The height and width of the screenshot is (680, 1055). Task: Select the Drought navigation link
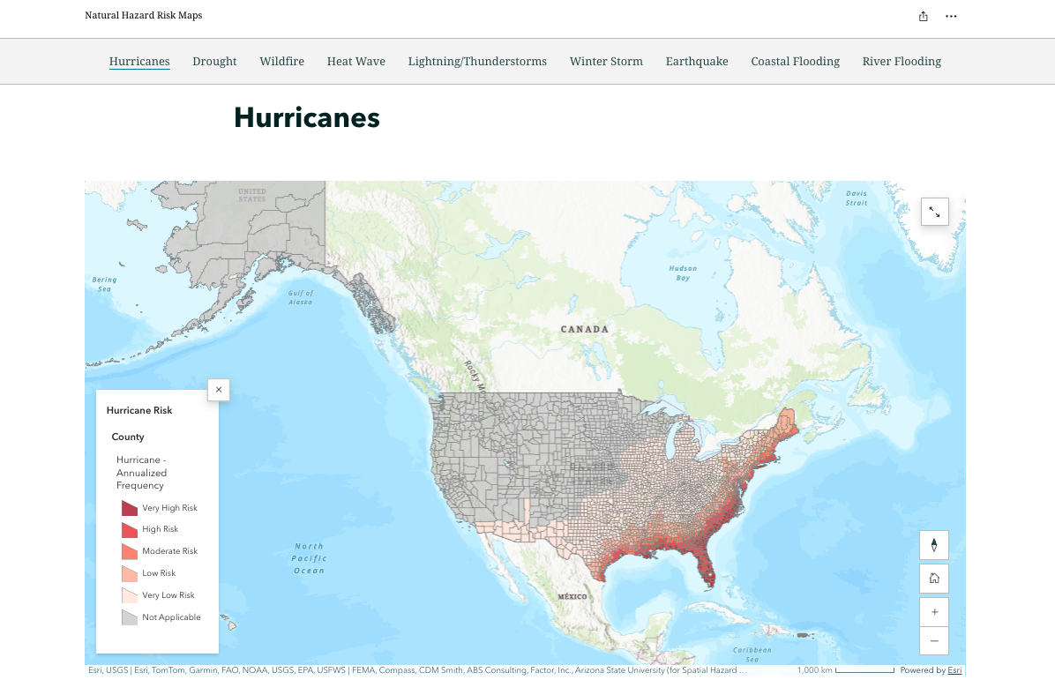point(214,61)
